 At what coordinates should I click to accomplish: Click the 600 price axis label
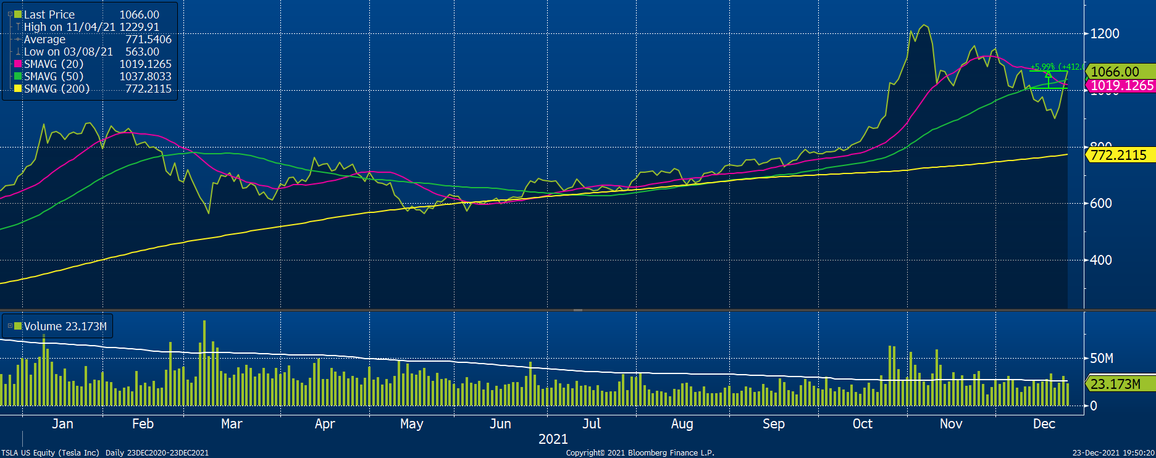(x=1101, y=203)
